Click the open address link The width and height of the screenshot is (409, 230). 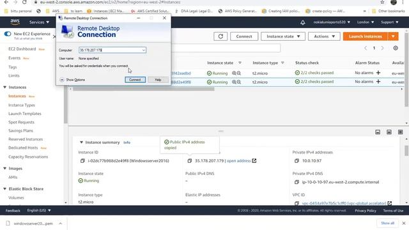click(238, 161)
